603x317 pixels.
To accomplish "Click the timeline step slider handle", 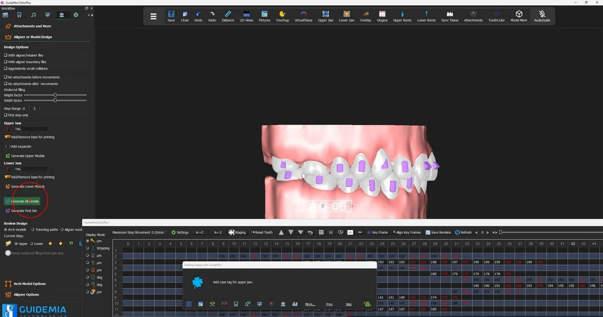I will pos(500,232).
